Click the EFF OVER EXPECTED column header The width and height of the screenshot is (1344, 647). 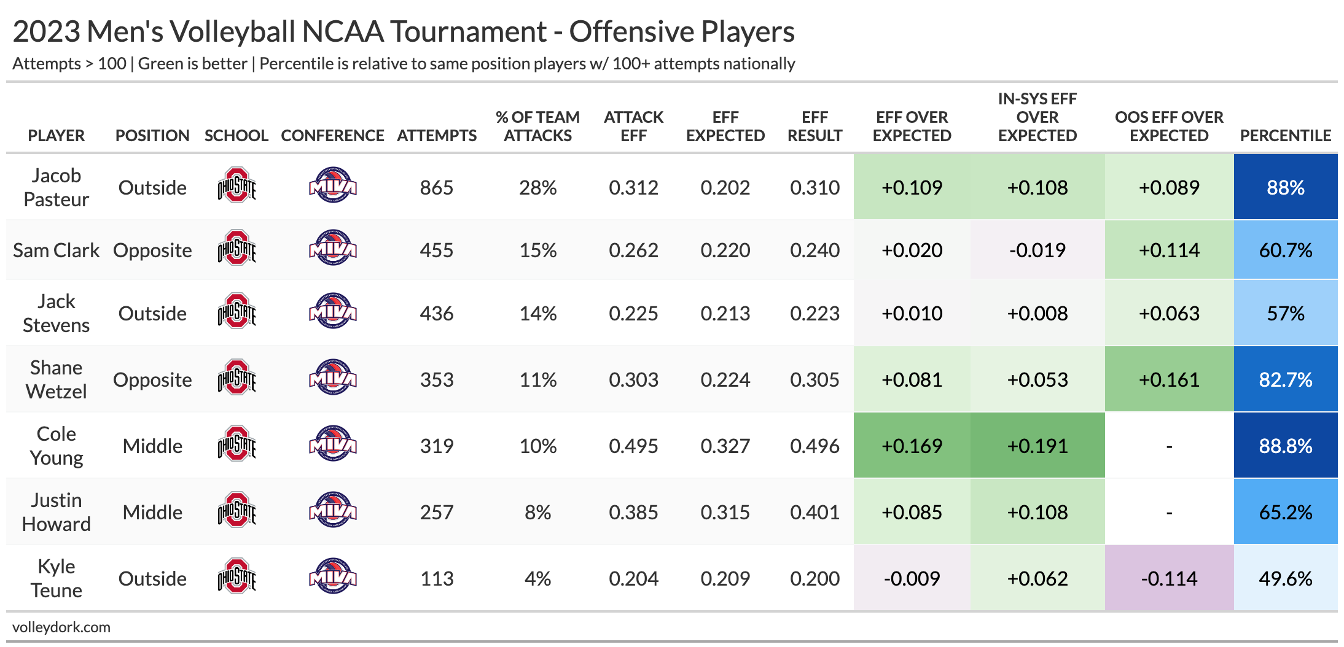coord(912,126)
